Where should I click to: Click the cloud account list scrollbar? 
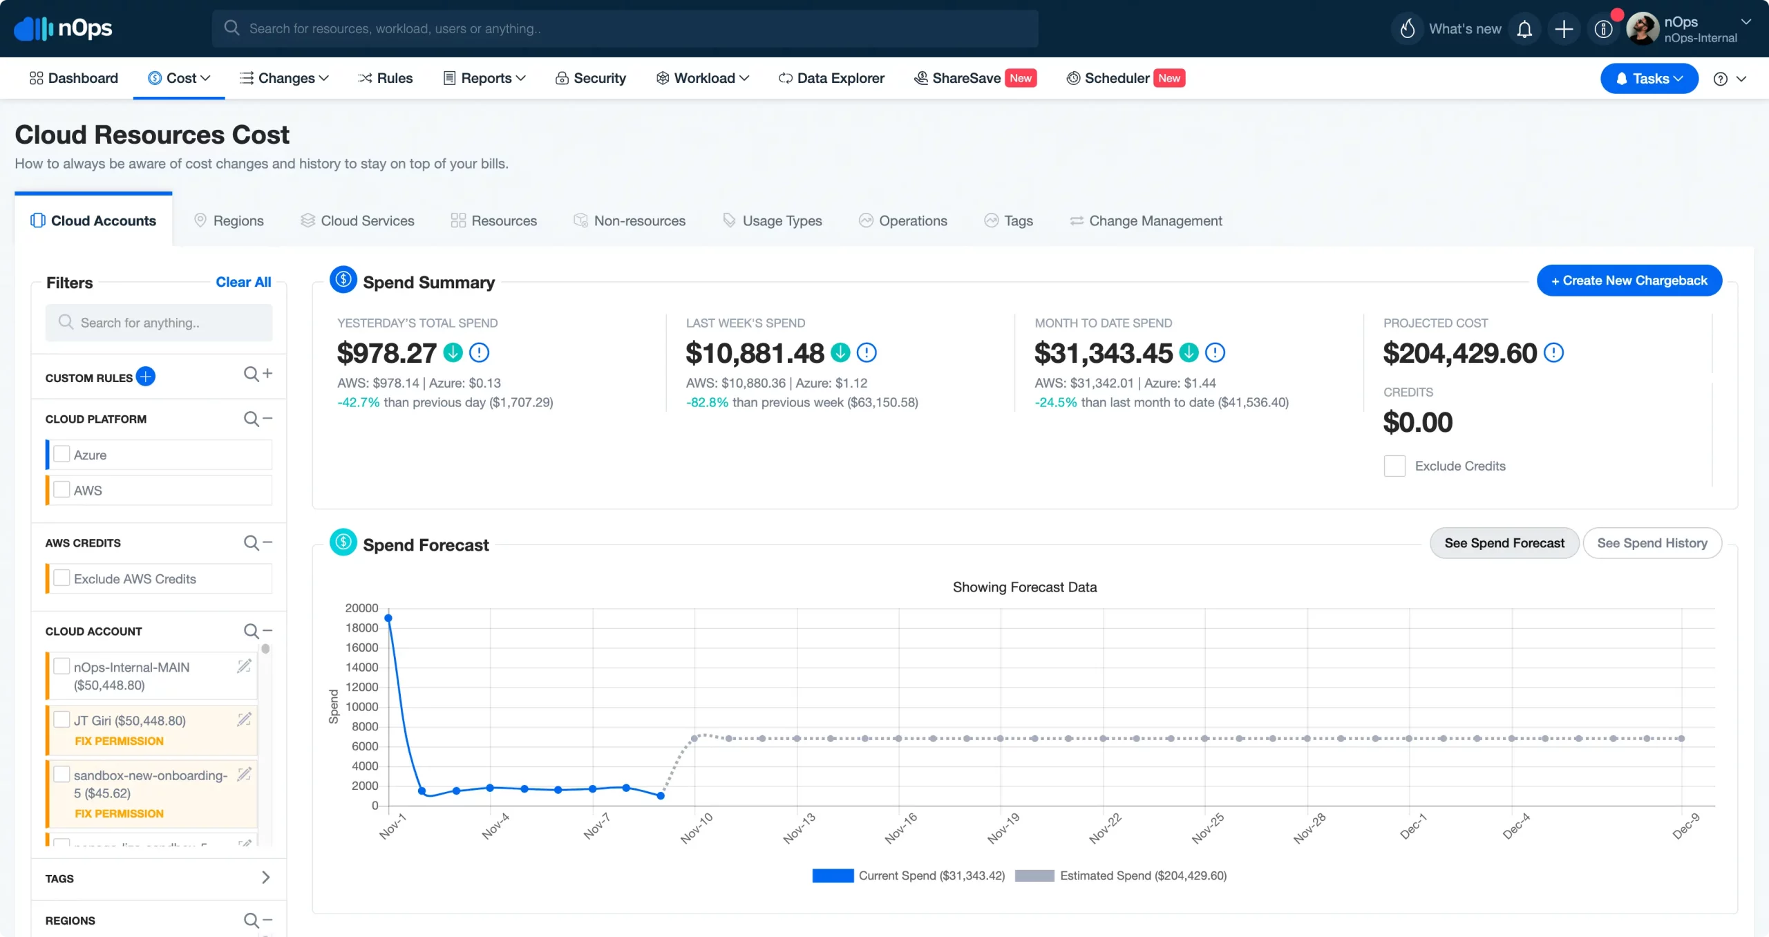point(265,650)
